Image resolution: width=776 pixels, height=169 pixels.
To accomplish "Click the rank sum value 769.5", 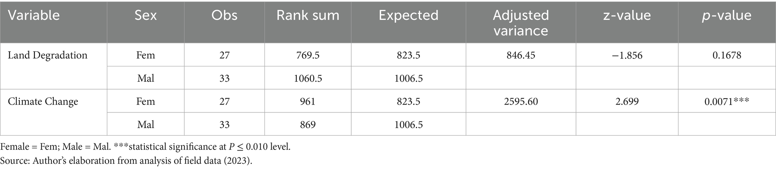I will point(308,55).
